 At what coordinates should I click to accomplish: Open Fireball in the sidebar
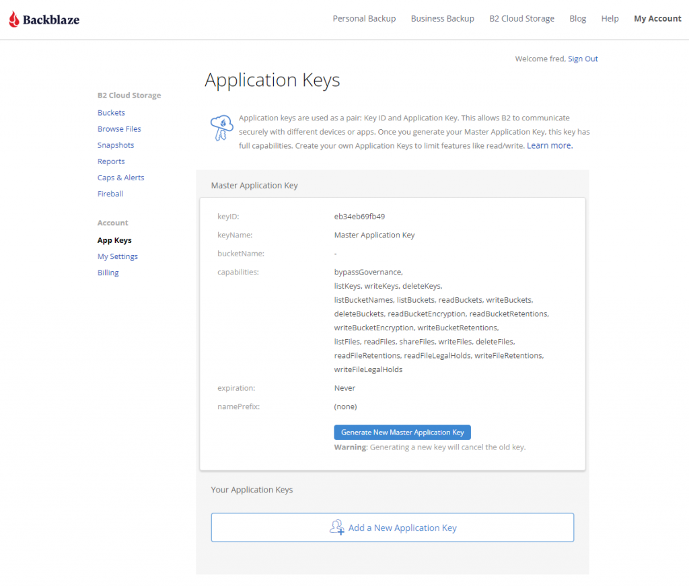tap(110, 194)
